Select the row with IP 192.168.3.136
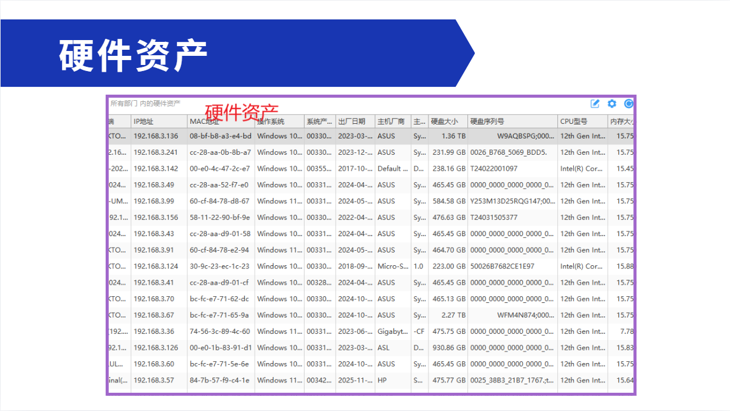 156,137
